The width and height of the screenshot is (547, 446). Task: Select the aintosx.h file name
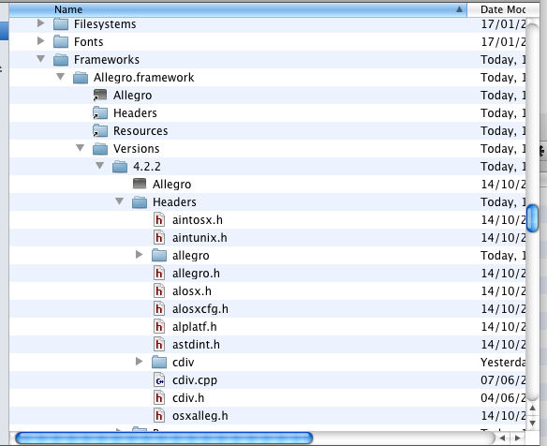198,220
